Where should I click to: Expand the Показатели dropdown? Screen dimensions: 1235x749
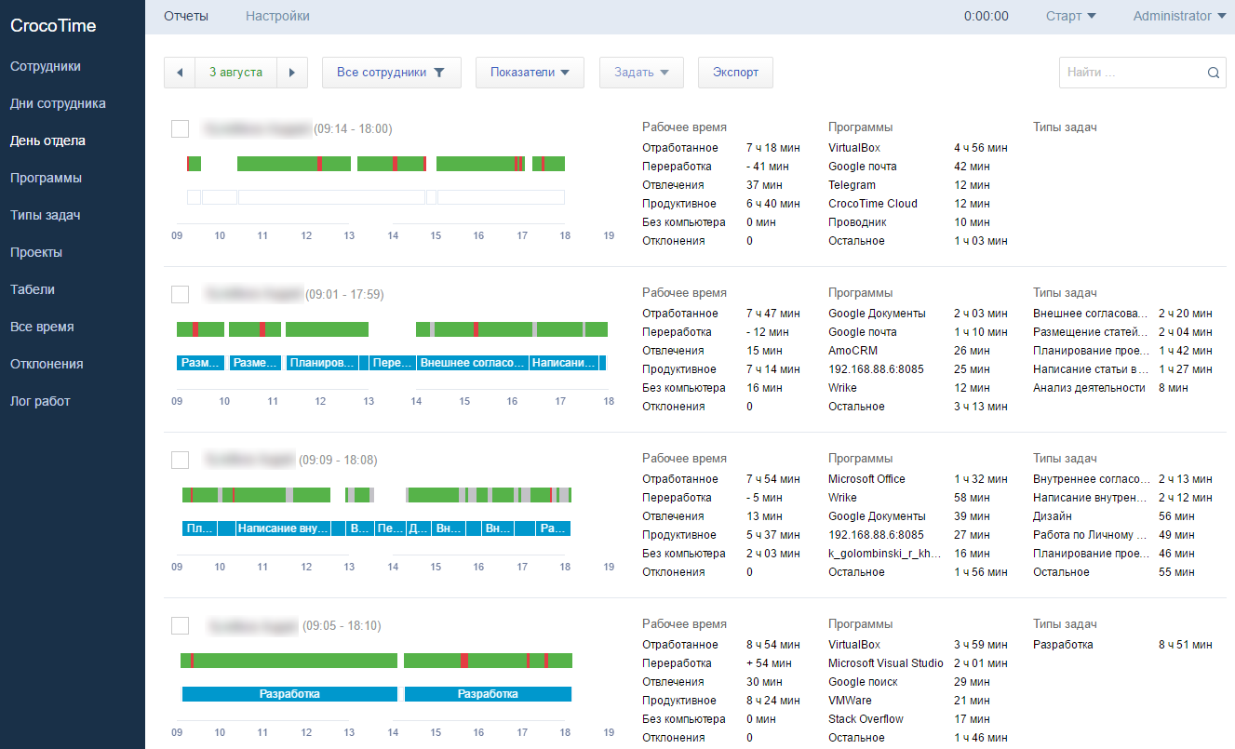tap(530, 73)
